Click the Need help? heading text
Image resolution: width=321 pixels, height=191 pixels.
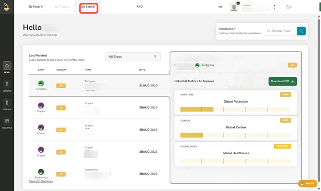point(227,29)
